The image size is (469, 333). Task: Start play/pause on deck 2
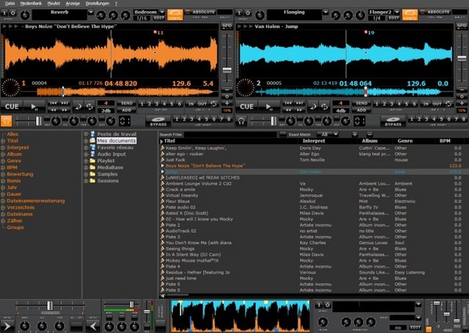(269, 107)
